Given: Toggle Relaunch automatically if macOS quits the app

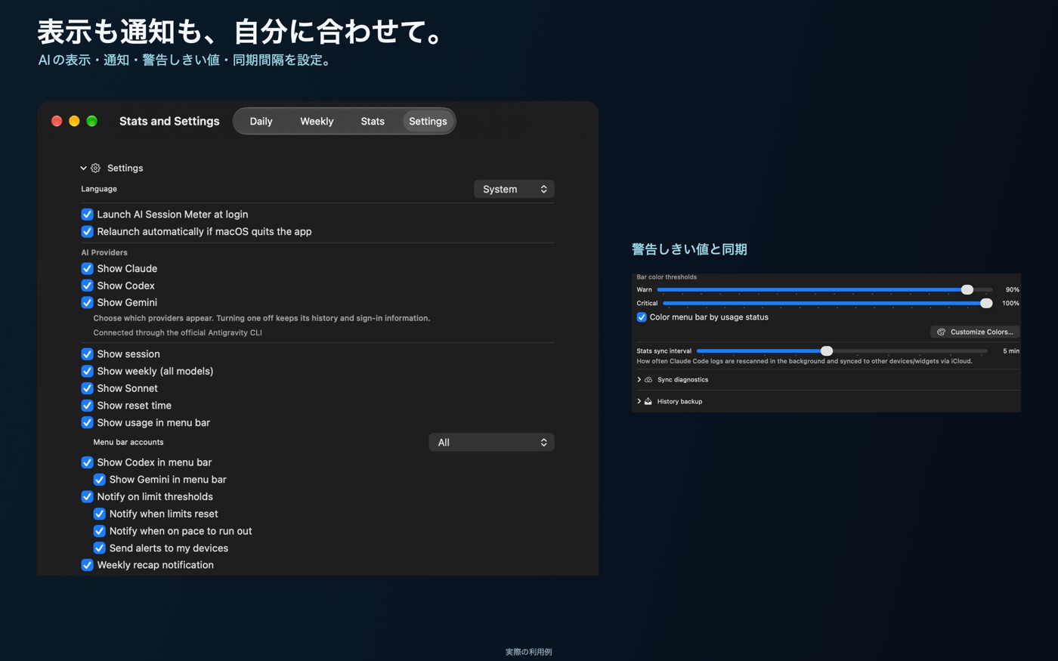Looking at the screenshot, I should pyautogui.click(x=87, y=232).
